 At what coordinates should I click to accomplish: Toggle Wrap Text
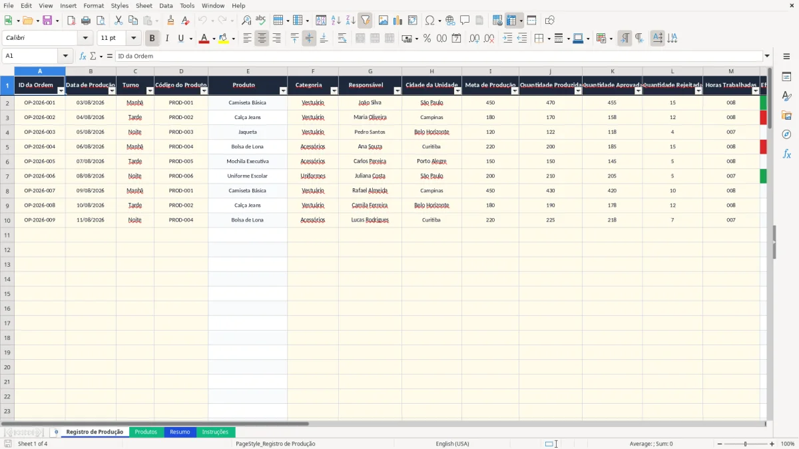[x=342, y=39]
